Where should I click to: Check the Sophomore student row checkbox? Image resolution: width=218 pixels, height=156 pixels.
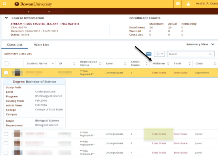(6, 73)
